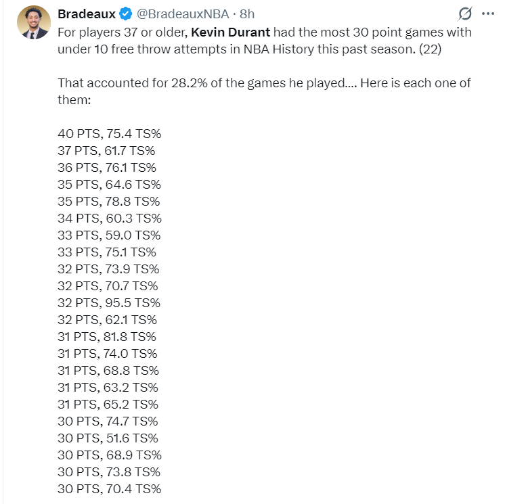Click the 37 PTS, 61.7 TS% line

[106, 151]
